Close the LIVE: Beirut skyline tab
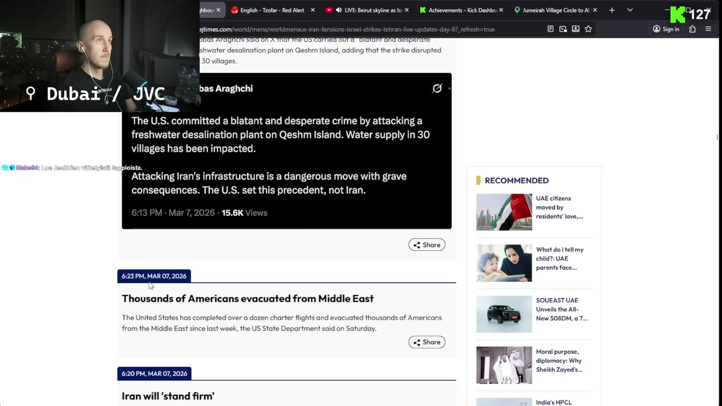Viewport: 722px width, 406px height. pos(407,10)
